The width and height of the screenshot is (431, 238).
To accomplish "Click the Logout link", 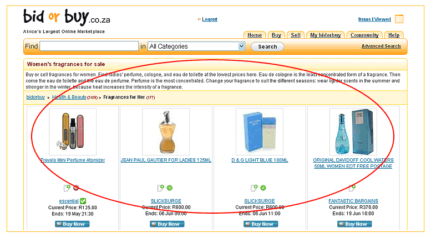I will point(210,19).
